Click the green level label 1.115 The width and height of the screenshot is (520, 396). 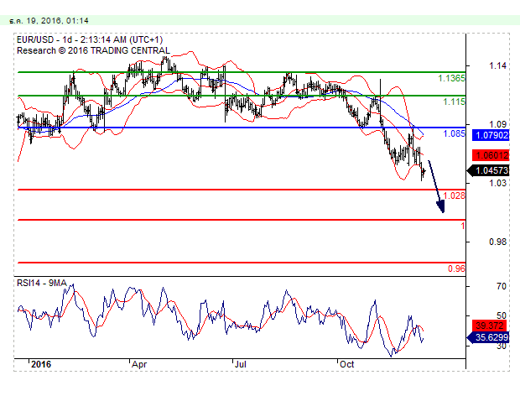point(454,102)
